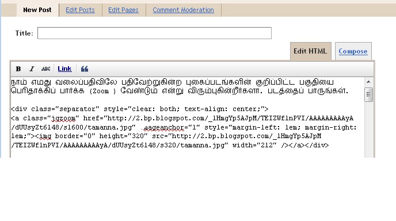Insert a blockquote using quote icon
396x221 pixels.
(x=85, y=68)
